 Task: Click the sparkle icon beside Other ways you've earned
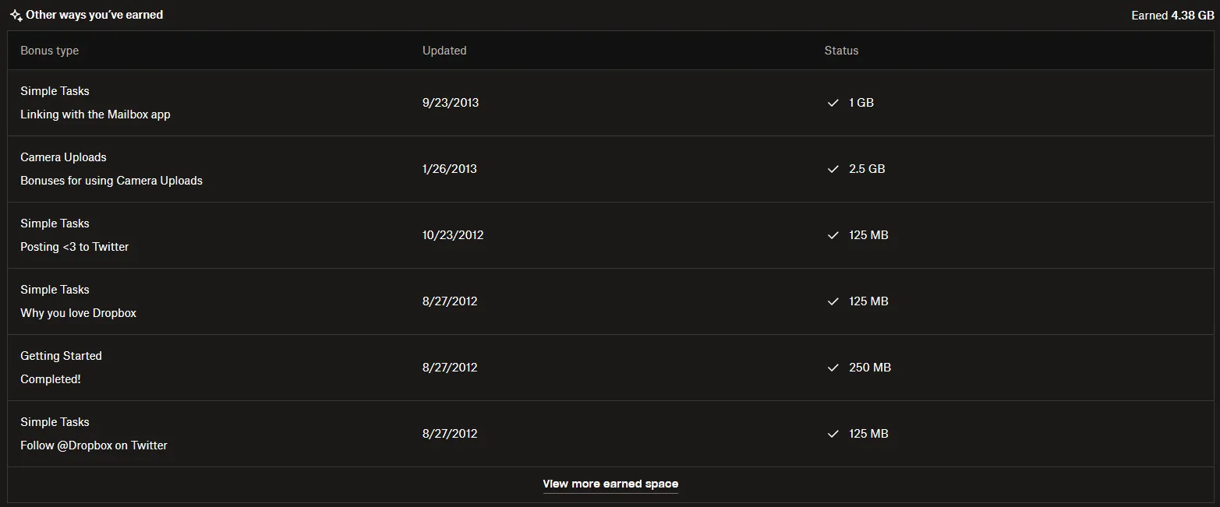pyautogui.click(x=16, y=15)
